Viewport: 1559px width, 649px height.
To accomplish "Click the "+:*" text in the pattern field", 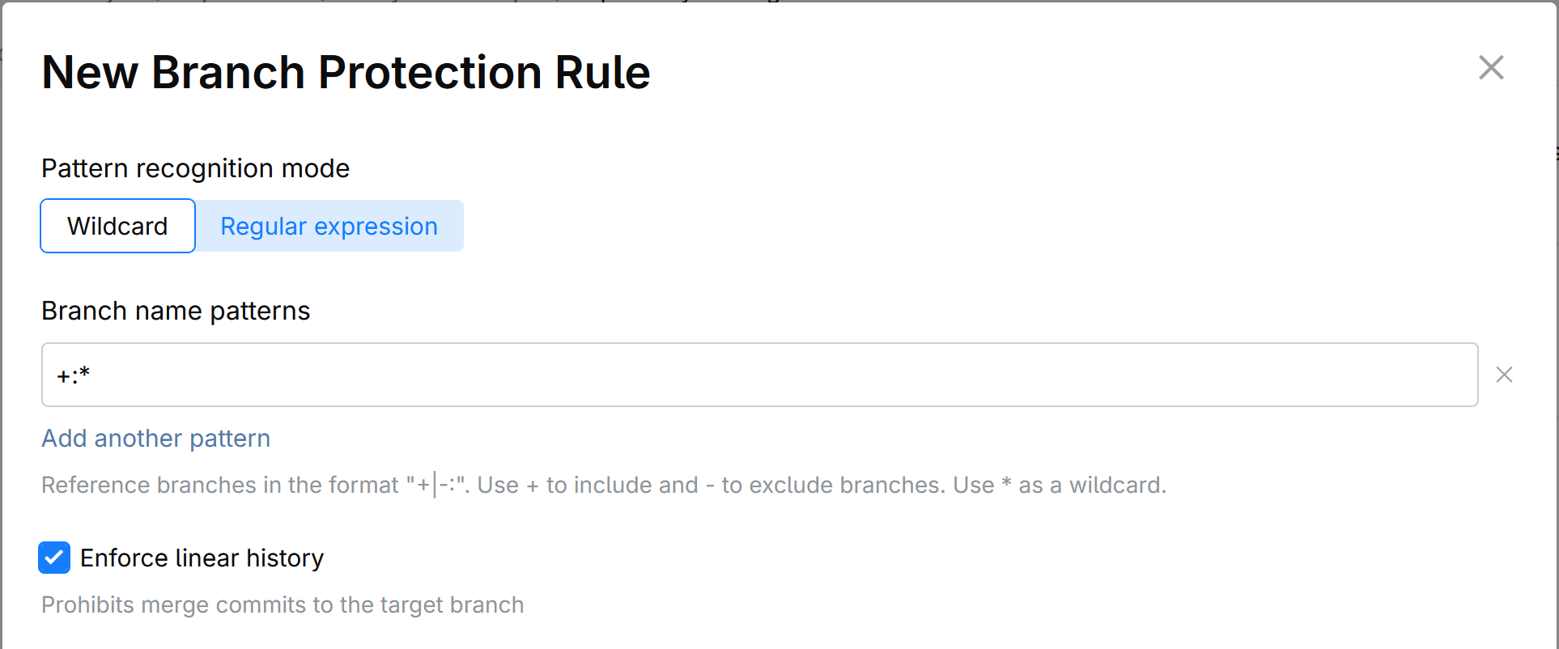I will [73, 375].
